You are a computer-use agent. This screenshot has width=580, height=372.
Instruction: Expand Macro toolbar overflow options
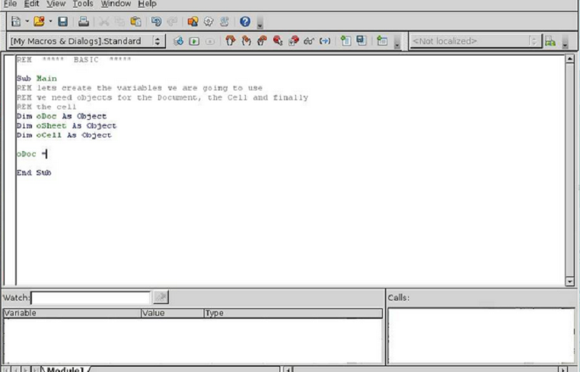(397, 43)
